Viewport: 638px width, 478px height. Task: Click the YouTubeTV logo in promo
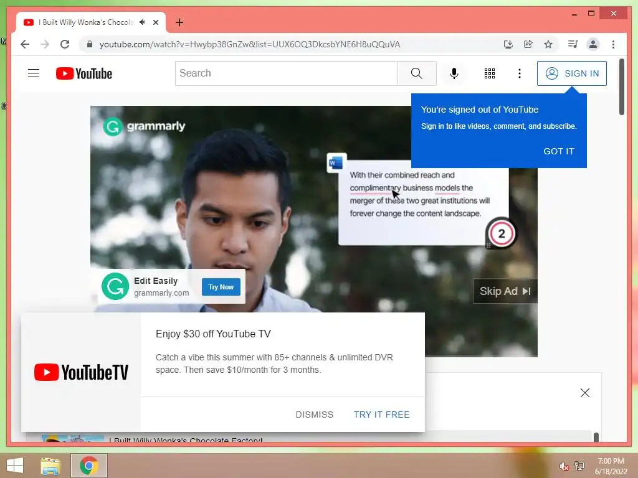(x=81, y=372)
